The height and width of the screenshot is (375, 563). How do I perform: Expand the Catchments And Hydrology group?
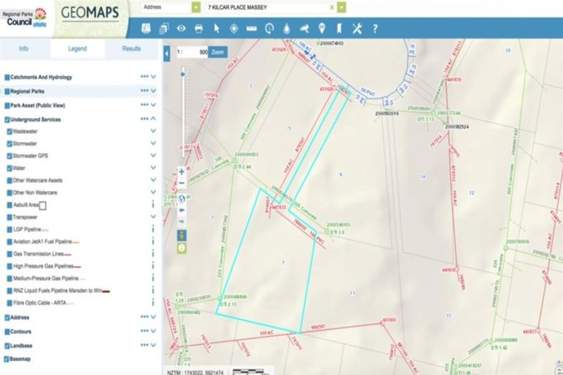(153, 77)
